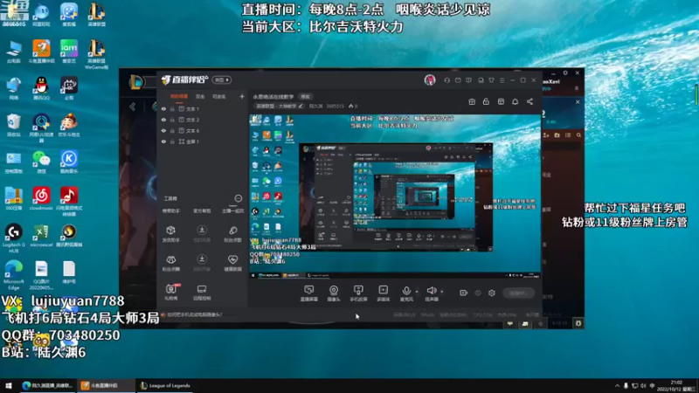Open the fan dress tool icon

pyautogui.click(x=170, y=263)
